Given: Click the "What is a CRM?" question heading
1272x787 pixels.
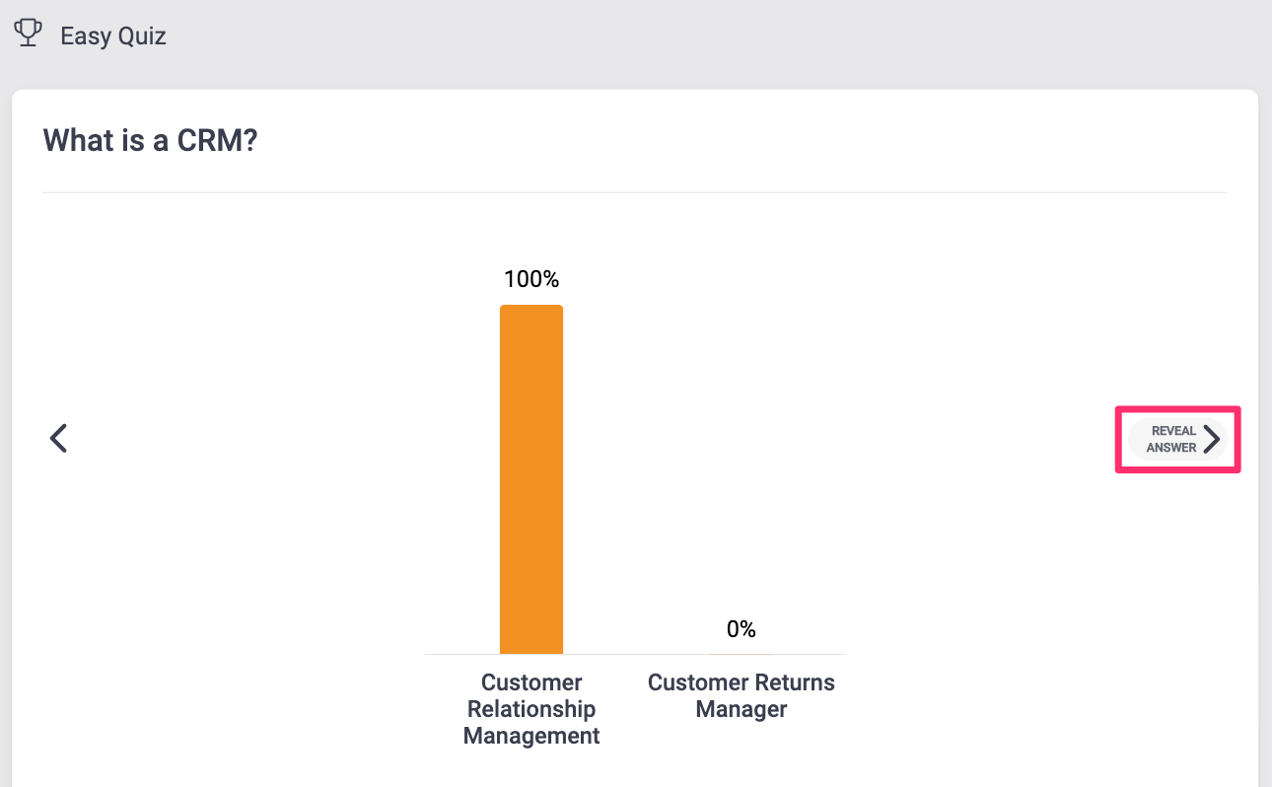Looking at the screenshot, I should point(150,141).
